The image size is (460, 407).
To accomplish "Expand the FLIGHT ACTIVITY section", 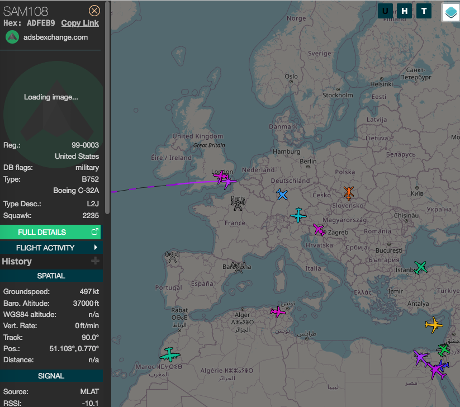I will tap(50, 248).
